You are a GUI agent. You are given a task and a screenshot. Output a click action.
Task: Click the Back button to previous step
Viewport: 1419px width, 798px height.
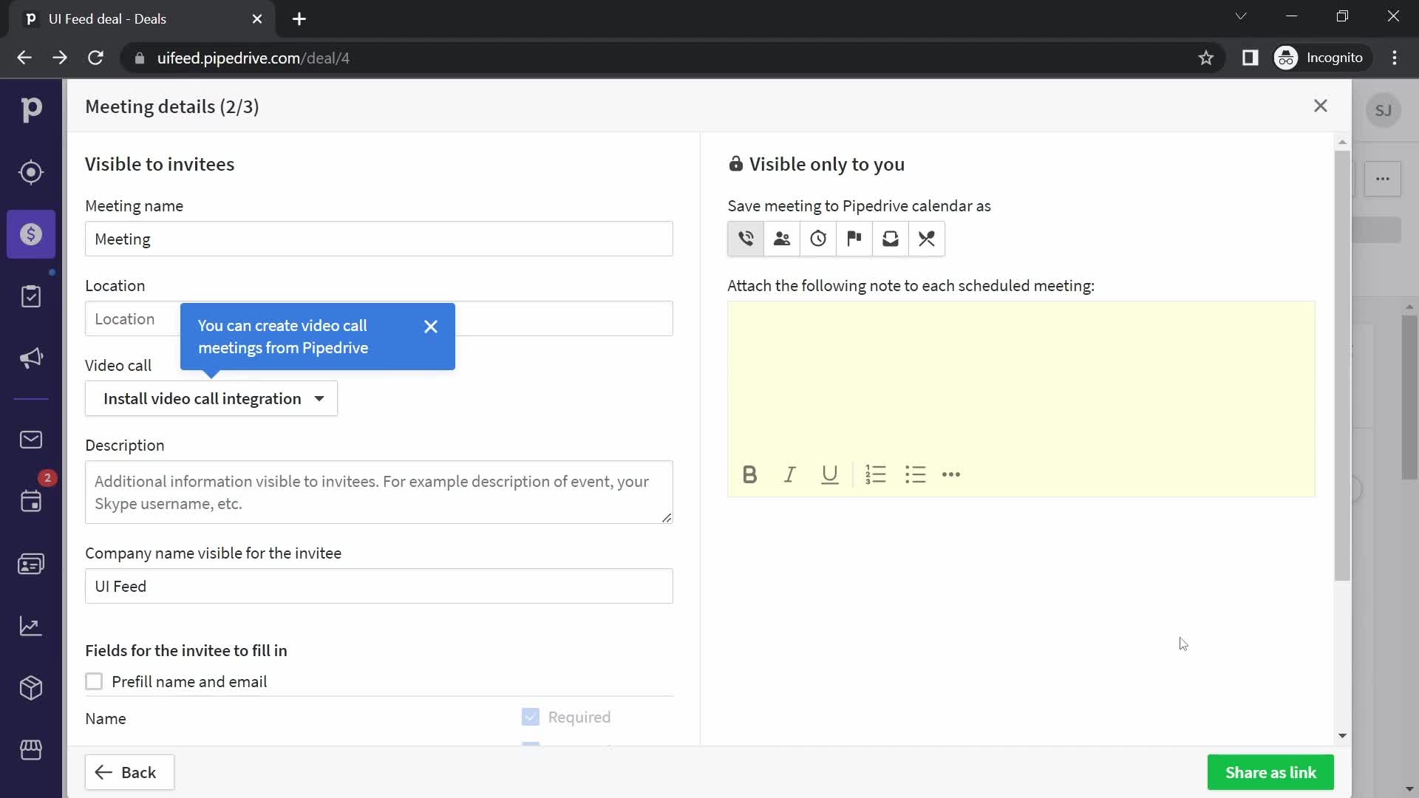tap(129, 773)
